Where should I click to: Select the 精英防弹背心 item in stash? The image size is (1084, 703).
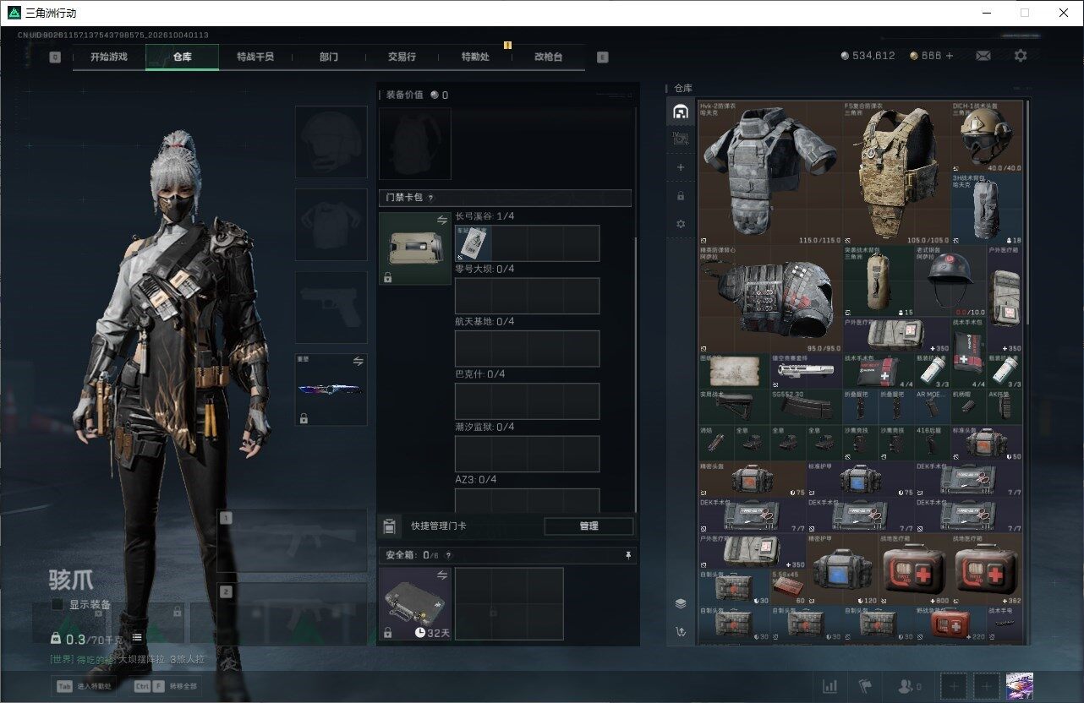(770, 299)
